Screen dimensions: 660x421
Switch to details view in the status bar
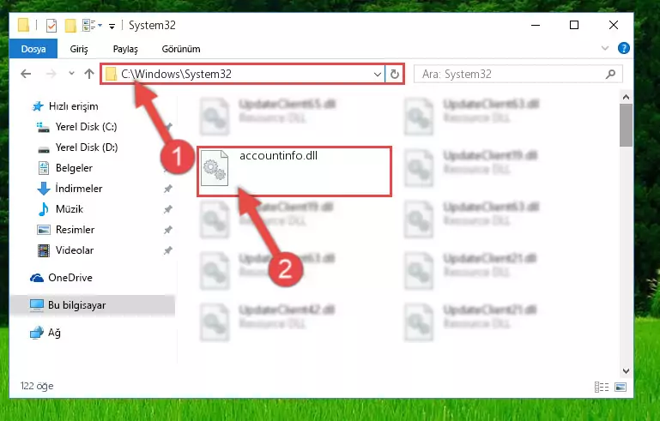coord(602,387)
